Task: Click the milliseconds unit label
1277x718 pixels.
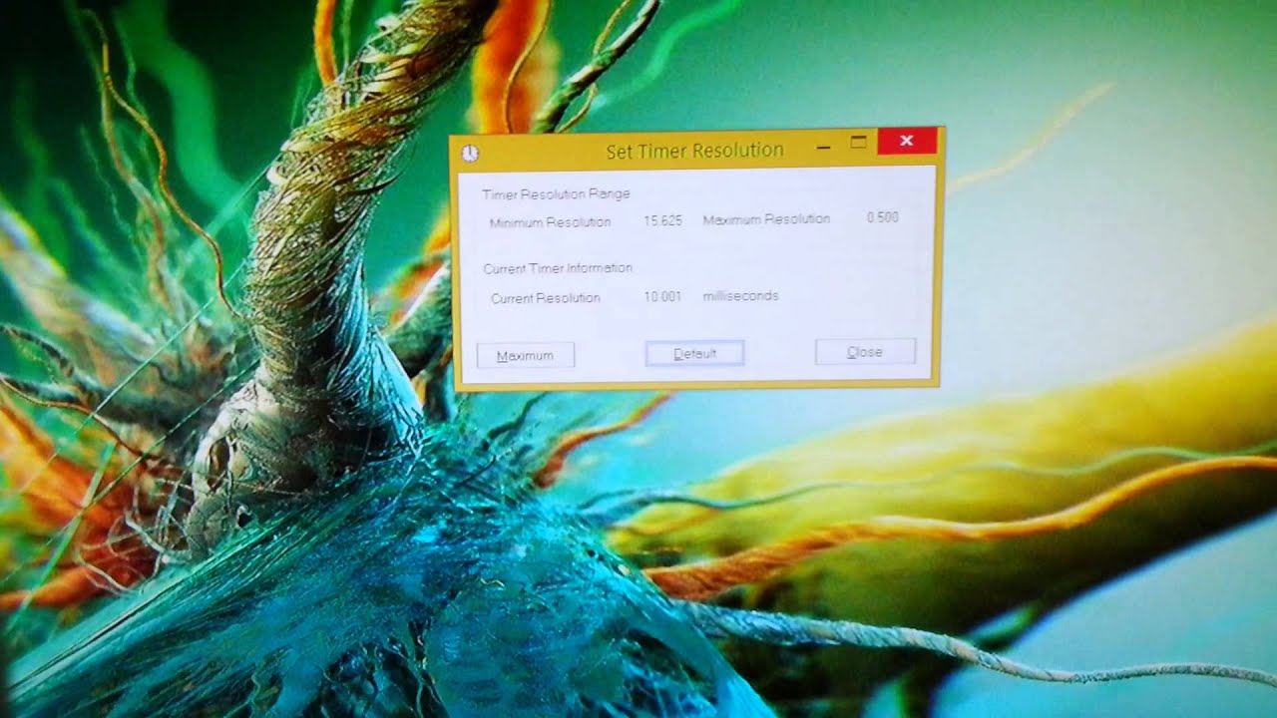Action: (740, 296)
